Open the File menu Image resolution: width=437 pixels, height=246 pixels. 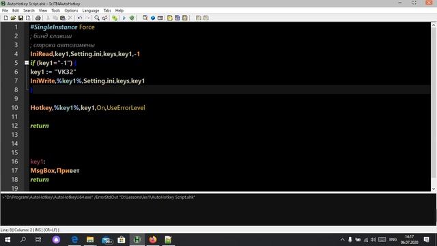(x=5, y=10)
